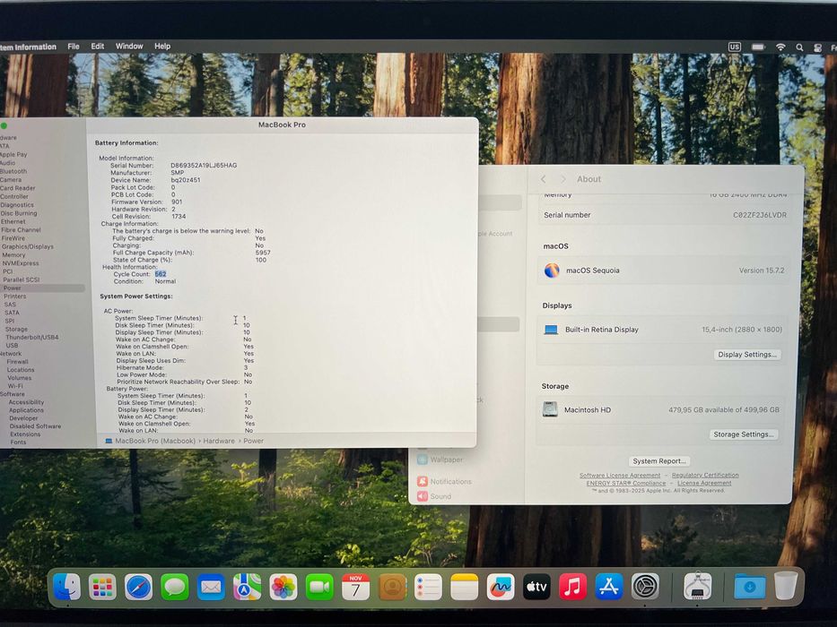Open Spotlight search magnifier in menu bar
Screen dimensions: 837x627
pyautogui.click(x=799, y=47)
